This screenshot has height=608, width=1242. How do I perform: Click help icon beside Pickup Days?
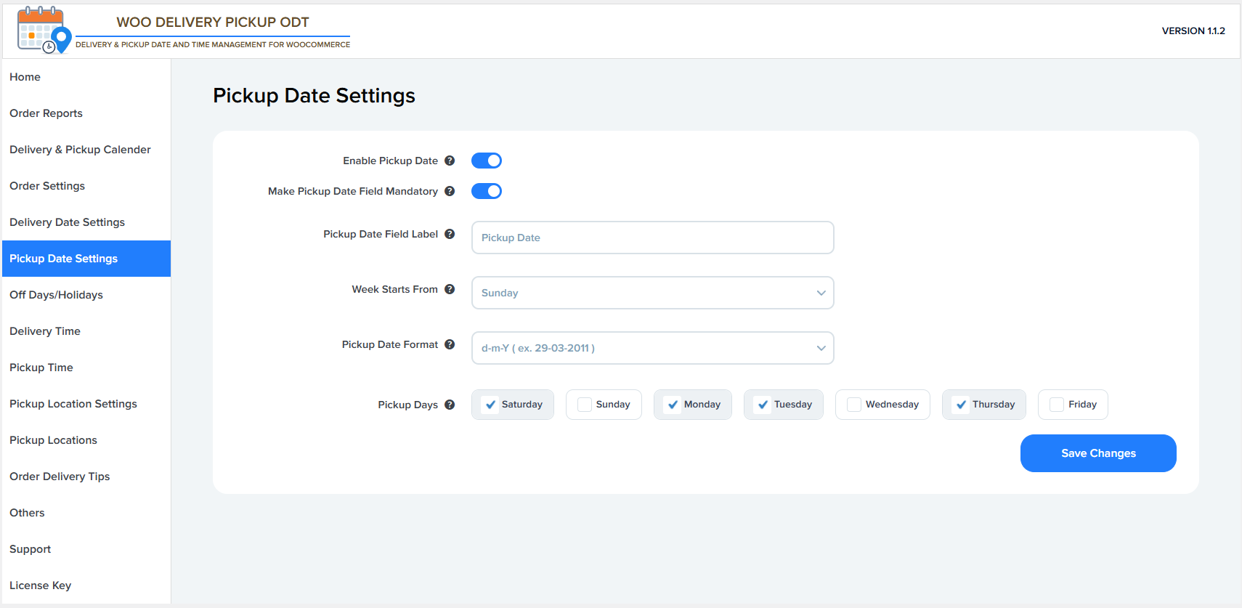(x=450, y=405)
